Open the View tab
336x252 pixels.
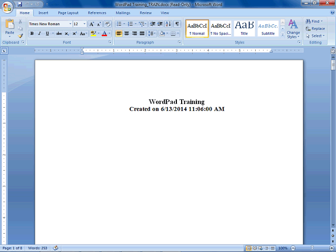click(x=165, y=13)
